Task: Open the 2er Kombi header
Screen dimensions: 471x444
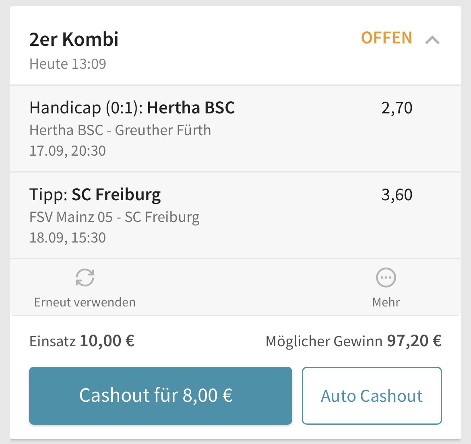Action: [74, 39]
